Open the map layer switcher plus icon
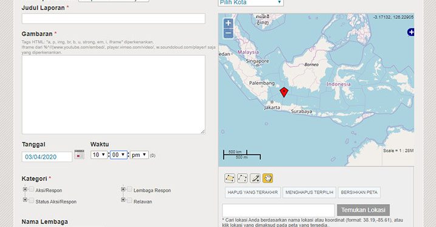The height and width of the screenshot is (227, 436). (411, 32)
